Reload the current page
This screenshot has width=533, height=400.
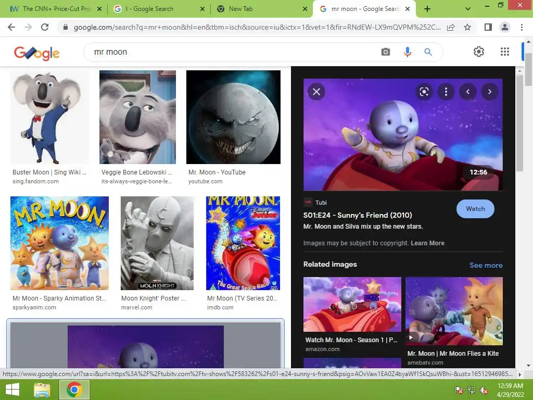[45, 27]
